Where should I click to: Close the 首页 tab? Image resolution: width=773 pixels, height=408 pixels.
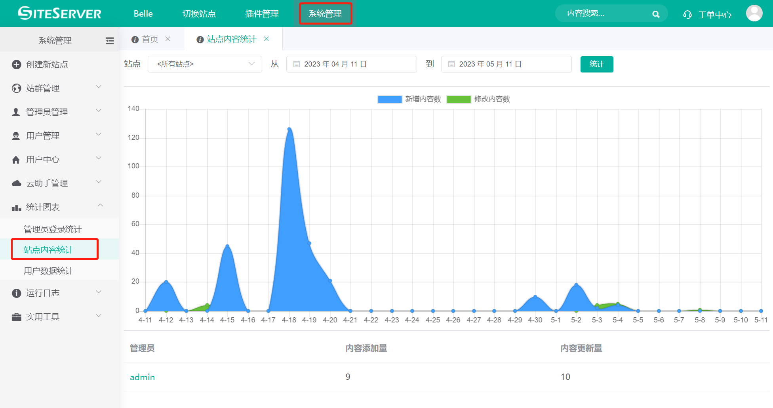click(168, 39)
